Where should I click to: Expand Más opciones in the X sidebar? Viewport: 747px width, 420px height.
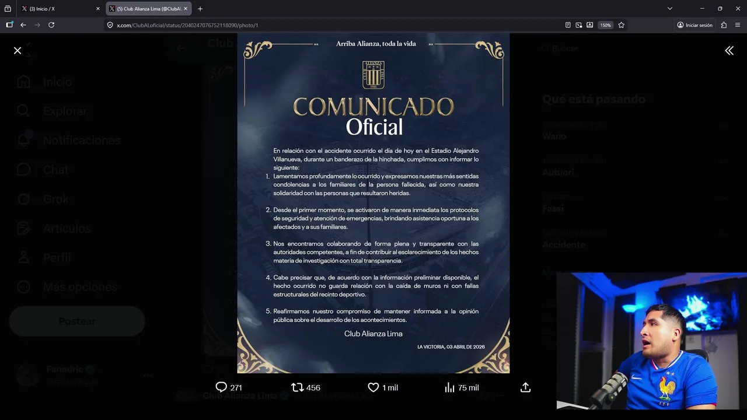pos(67,286)
